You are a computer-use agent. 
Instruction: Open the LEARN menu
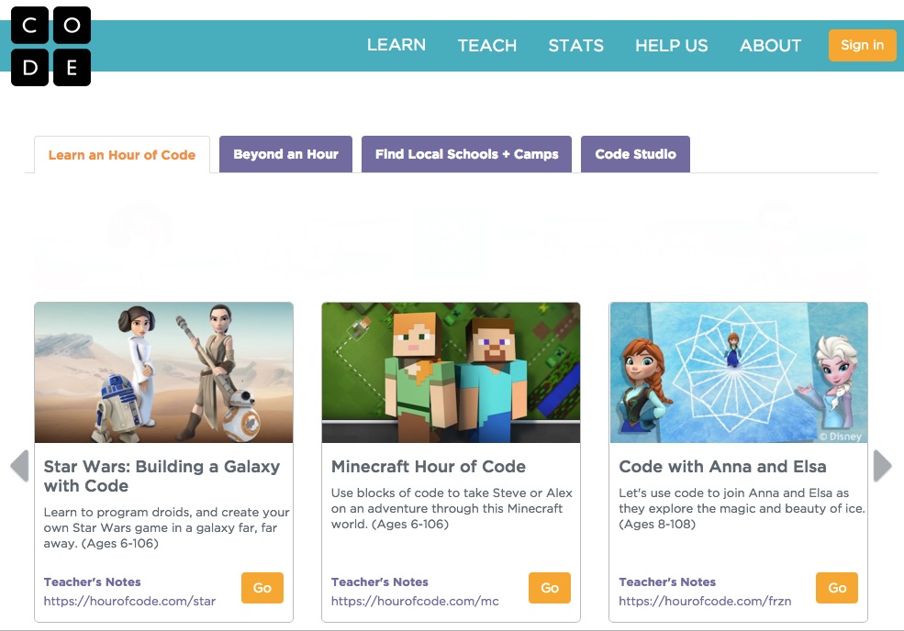(x=396, y=45)
